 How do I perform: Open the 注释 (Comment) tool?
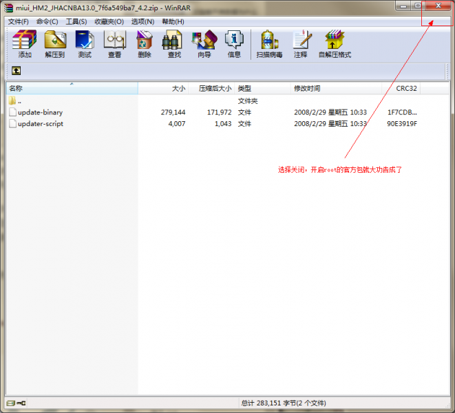point(301,43)
